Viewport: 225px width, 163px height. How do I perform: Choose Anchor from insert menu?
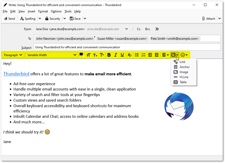[183, 67]
